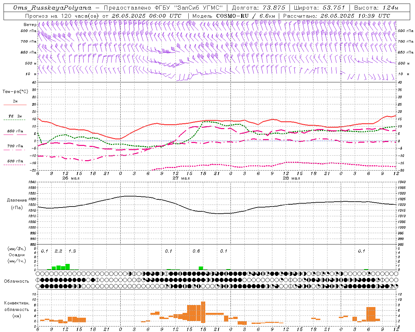415x332 pixels.
Task: Click the Td 2м legend label
Action: coord(15,116)
